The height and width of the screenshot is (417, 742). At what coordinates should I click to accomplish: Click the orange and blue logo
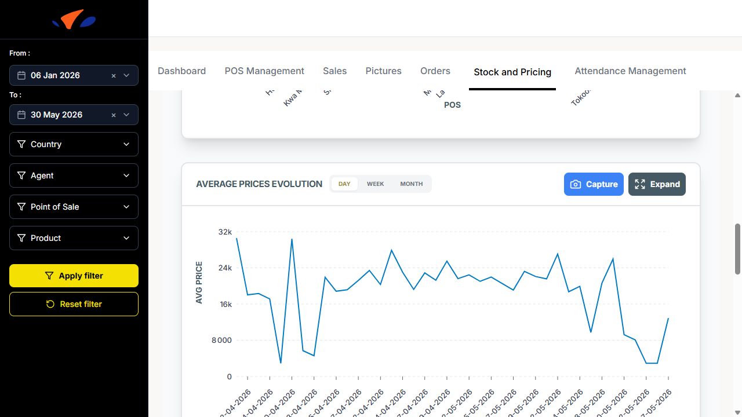(x=74, y=20)
